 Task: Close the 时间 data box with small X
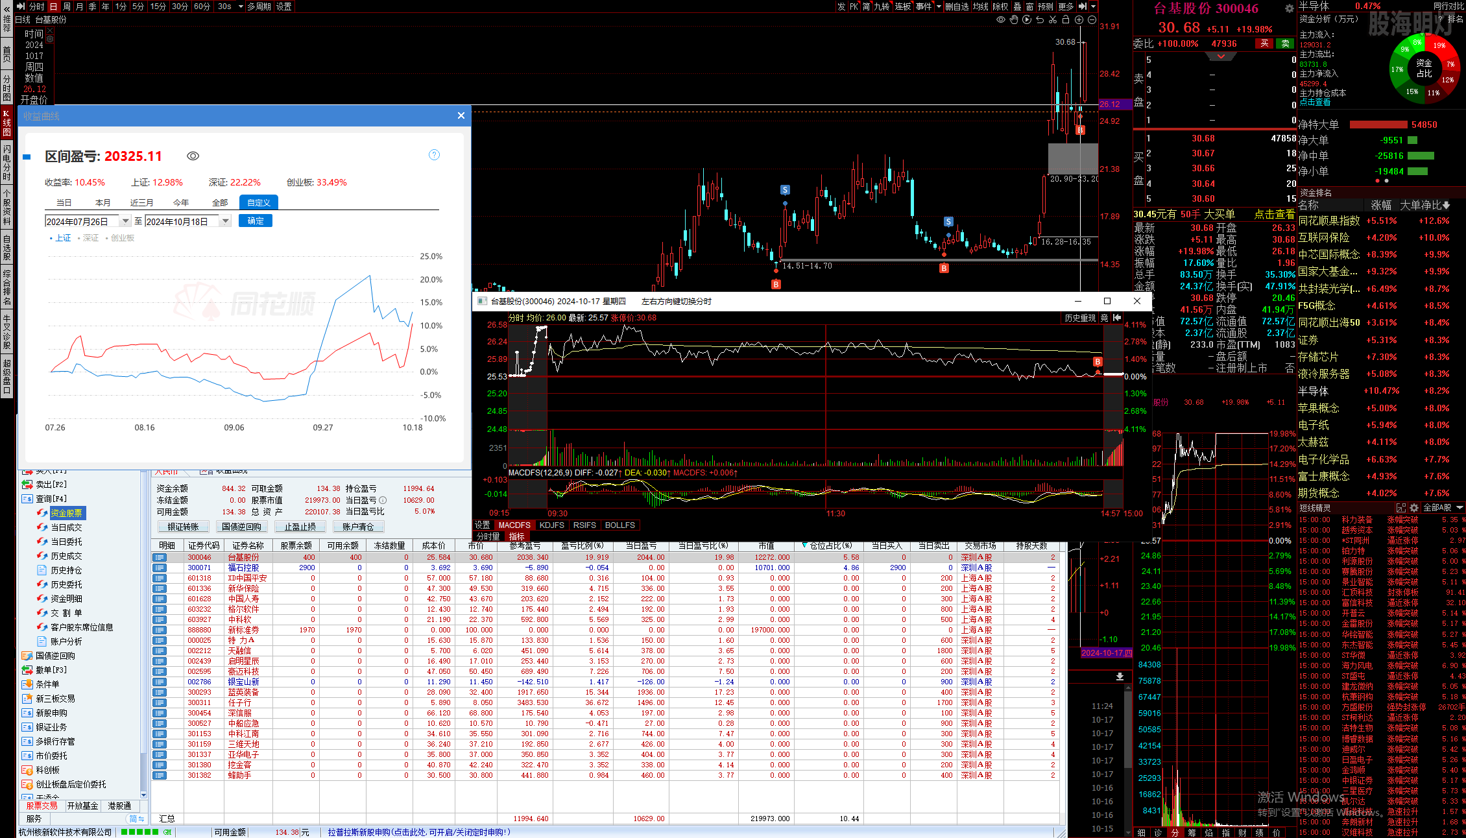pos(50,31)
